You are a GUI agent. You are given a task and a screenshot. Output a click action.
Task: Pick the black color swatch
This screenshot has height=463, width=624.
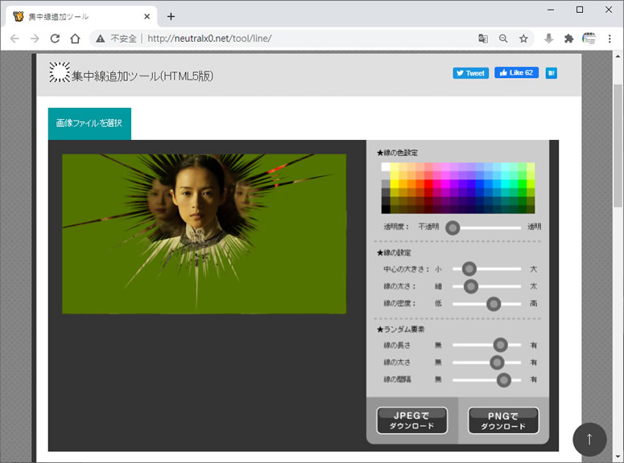(x=386, y=210)
